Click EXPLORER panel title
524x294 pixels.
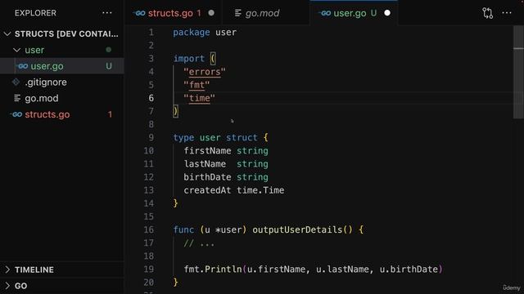35,13
